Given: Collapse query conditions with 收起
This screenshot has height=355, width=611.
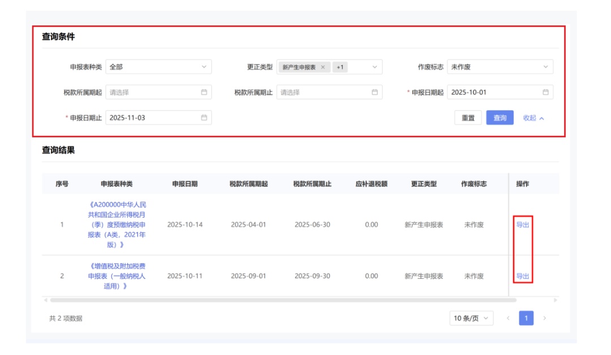Looking at the screenshot, I should point(533,118).
